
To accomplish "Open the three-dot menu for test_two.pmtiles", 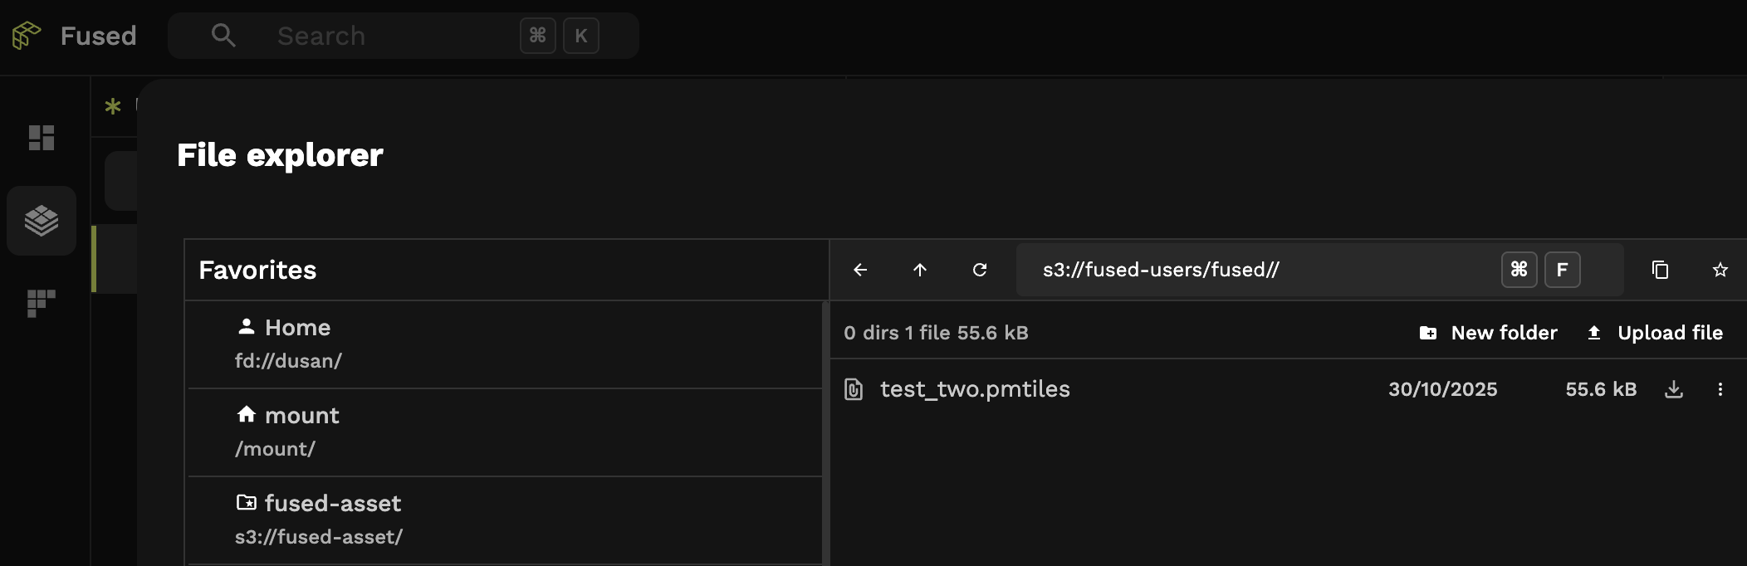I will (1720, 389).
